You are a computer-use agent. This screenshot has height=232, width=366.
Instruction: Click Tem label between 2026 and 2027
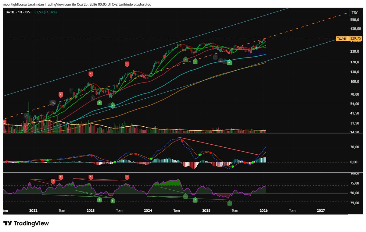(292, 210)
